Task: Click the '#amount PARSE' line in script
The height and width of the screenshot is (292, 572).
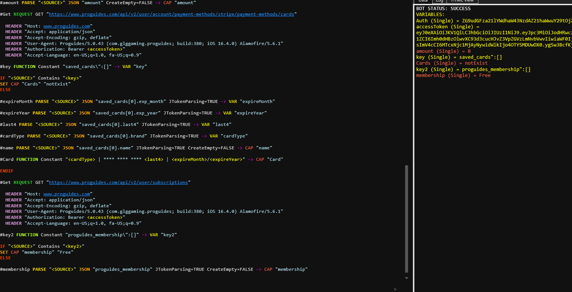Action: tap(98, 3)
